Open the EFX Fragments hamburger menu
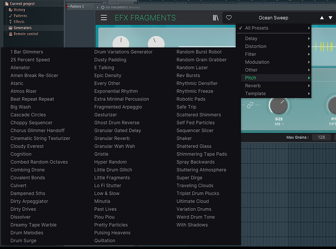 tap(104, 17)
